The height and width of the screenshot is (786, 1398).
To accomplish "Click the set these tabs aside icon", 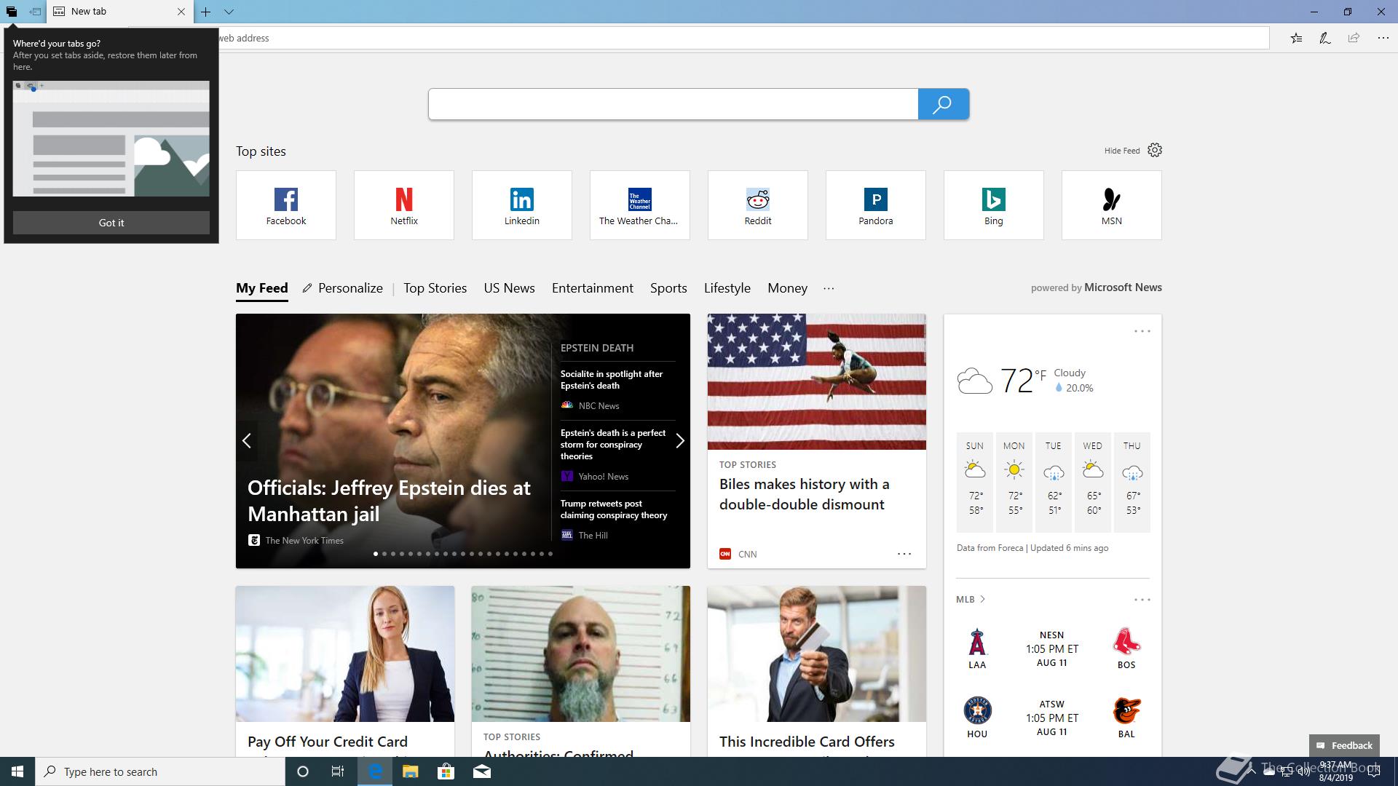I will pyautogui.click(x=34, y=12).
